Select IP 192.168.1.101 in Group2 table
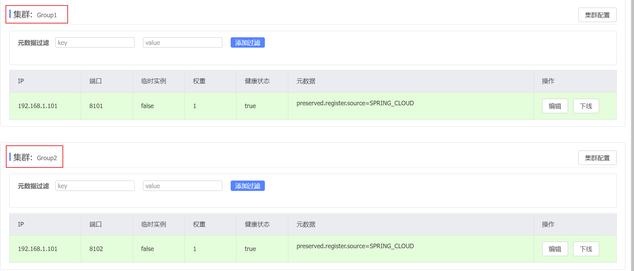 38,249
